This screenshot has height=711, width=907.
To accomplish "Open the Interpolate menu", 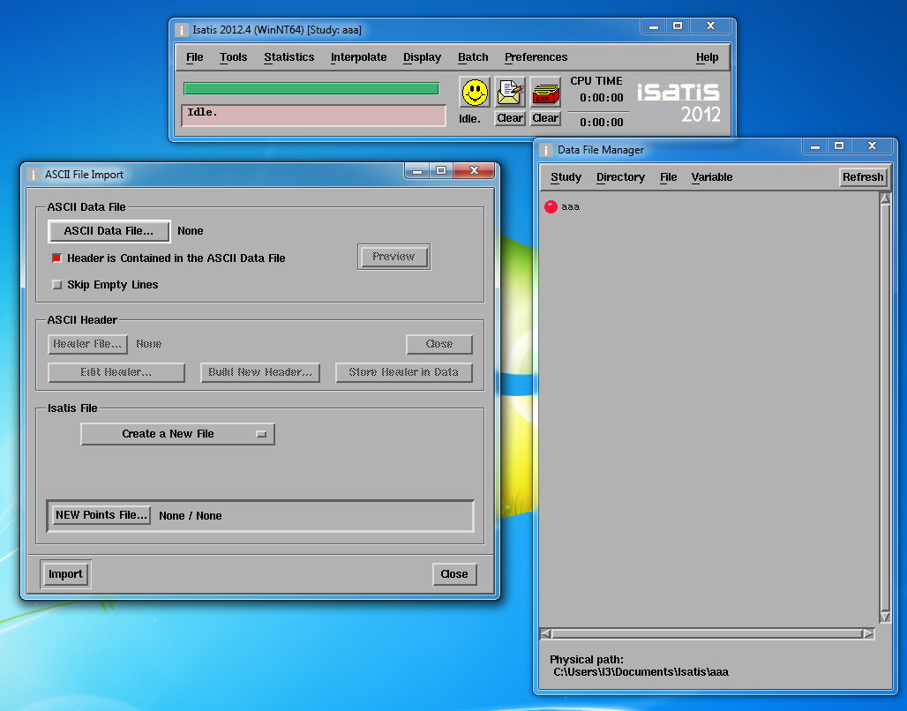I will (x=358, y=57).
